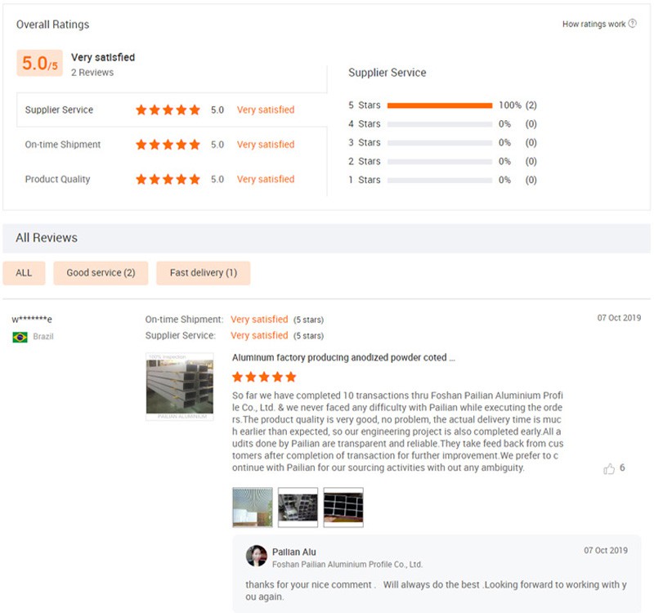Click Pailian Alu supplier avatar picture
The width and height of the screenshot is (654, 613).
click(x=257, y=556)
